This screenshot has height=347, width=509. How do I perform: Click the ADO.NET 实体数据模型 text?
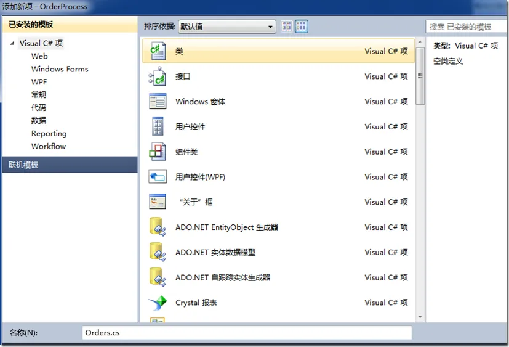pos(215,252)
